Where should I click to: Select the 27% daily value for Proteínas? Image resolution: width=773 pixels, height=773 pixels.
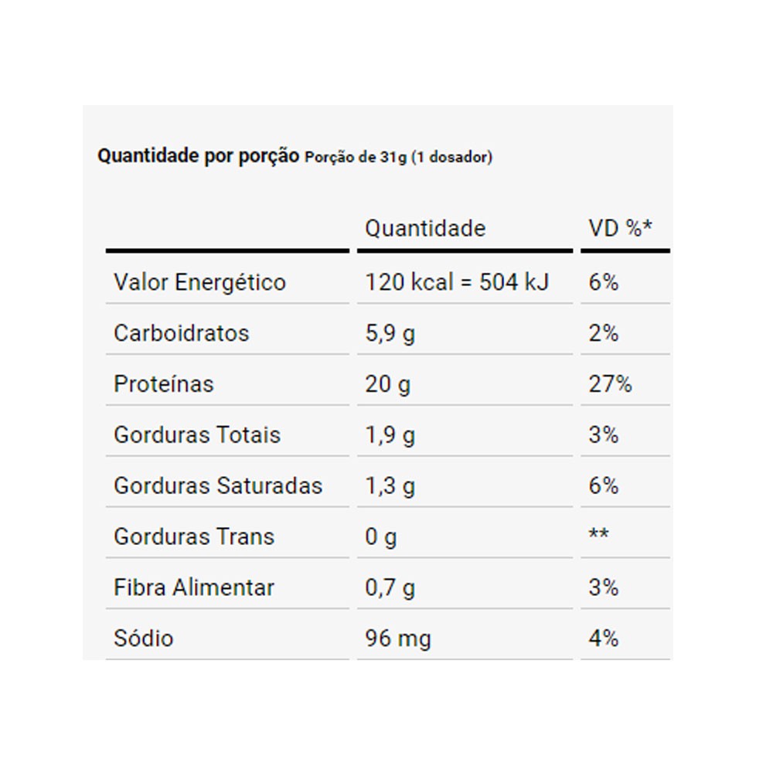[x=610, y=384]
